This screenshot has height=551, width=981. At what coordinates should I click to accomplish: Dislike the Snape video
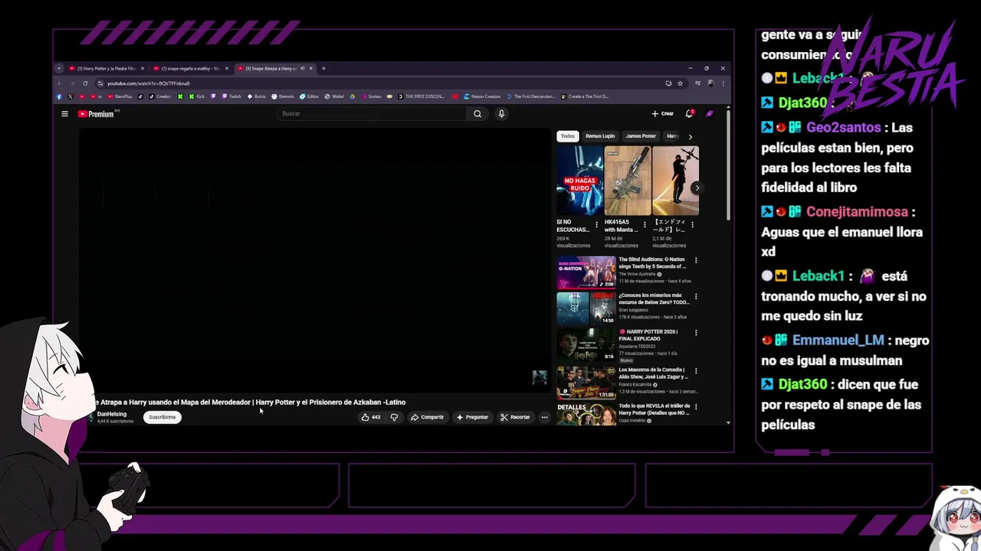(x=394, y=417)
